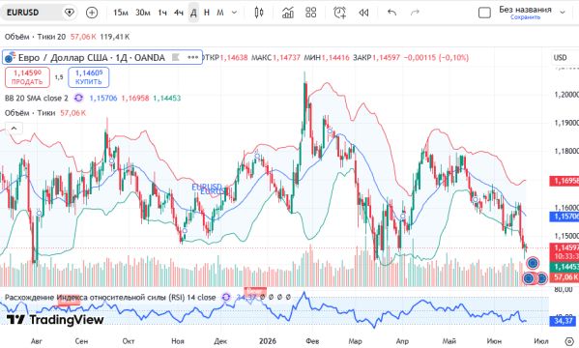579x348 pixels.
Task: Click the 57,06K volume label on scale
Action: tap(565, 277)
